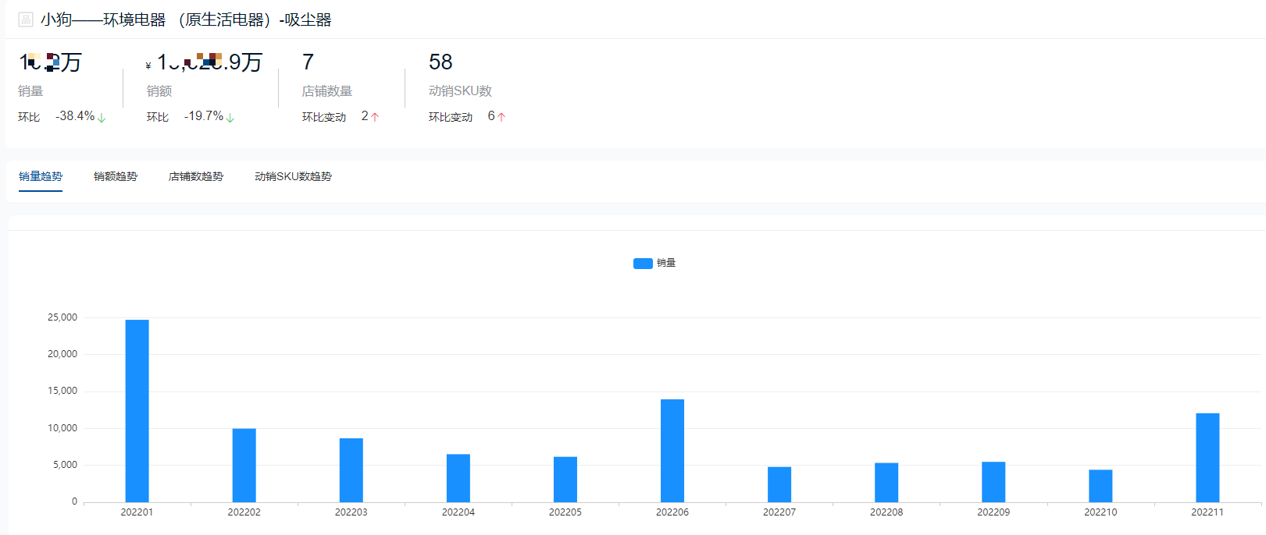Switch to the 销量趋势 tab

pyautogui.click(x=41, y=176)
